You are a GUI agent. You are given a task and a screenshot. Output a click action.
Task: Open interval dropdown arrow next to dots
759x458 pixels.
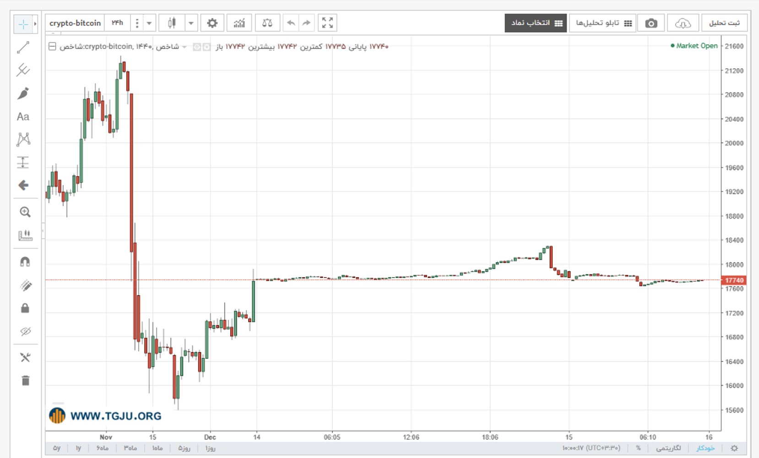[149, 23]
